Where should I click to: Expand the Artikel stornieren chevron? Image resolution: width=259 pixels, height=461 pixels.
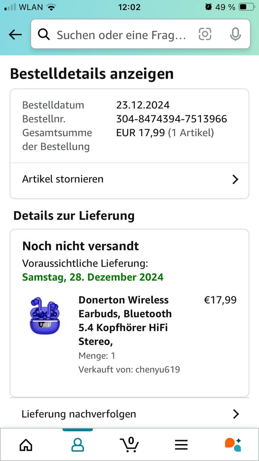tap(235, 179)
